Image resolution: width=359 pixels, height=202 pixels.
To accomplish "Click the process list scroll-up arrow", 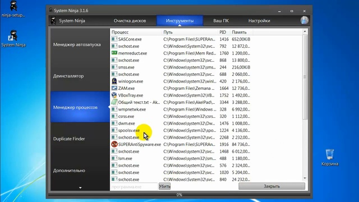I will pyautogui.click(x=305, y=31).
